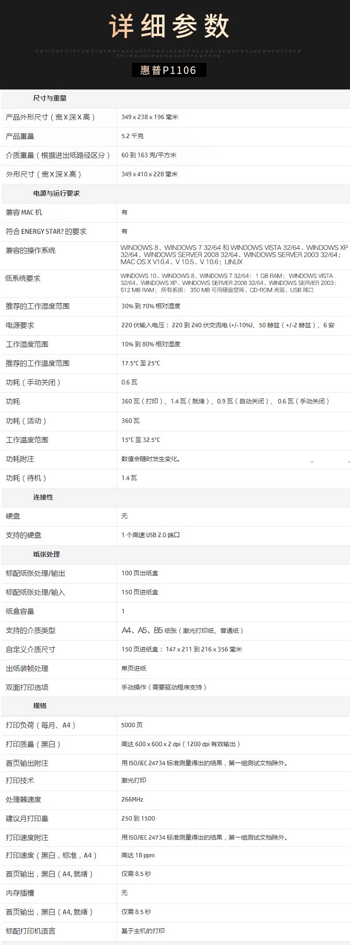Click the 兼容 MAC 机 row label

pos(24,212)
